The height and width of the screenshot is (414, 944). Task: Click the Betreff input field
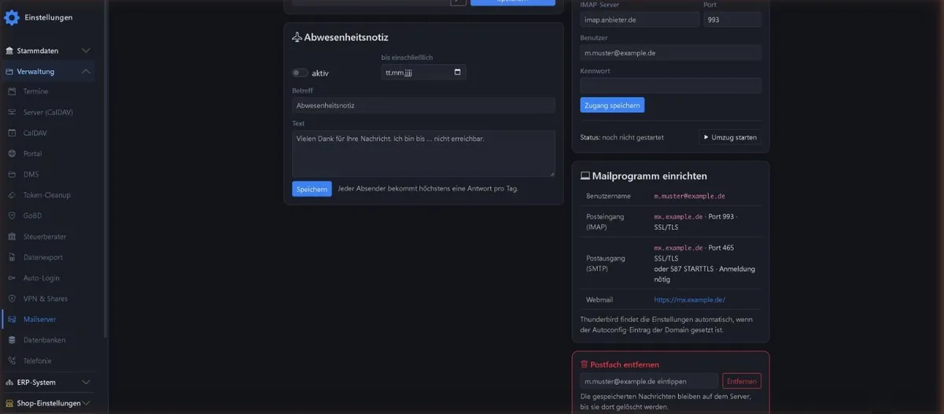[x=423, y=105]
